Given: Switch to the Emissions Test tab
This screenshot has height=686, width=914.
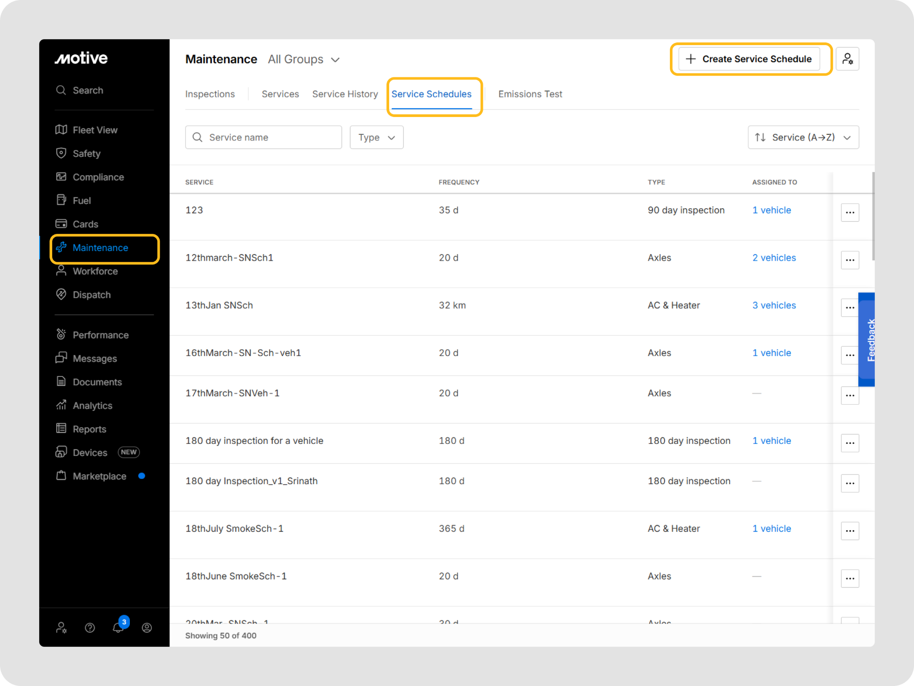Looking at the screenshot, I should [530, 94].
